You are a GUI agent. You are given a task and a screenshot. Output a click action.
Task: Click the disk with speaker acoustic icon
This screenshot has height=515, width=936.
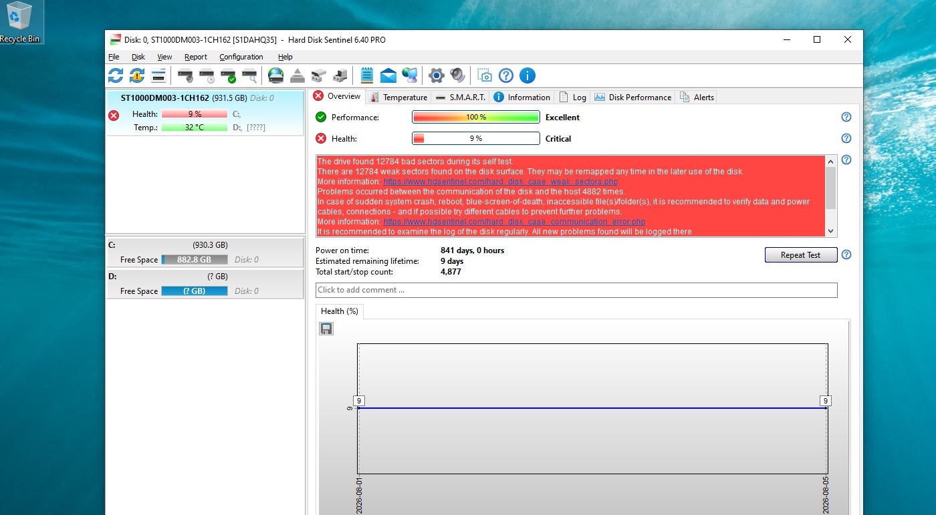[x=185, y=75]
